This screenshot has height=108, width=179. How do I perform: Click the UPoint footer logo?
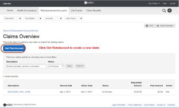point(8,105)
